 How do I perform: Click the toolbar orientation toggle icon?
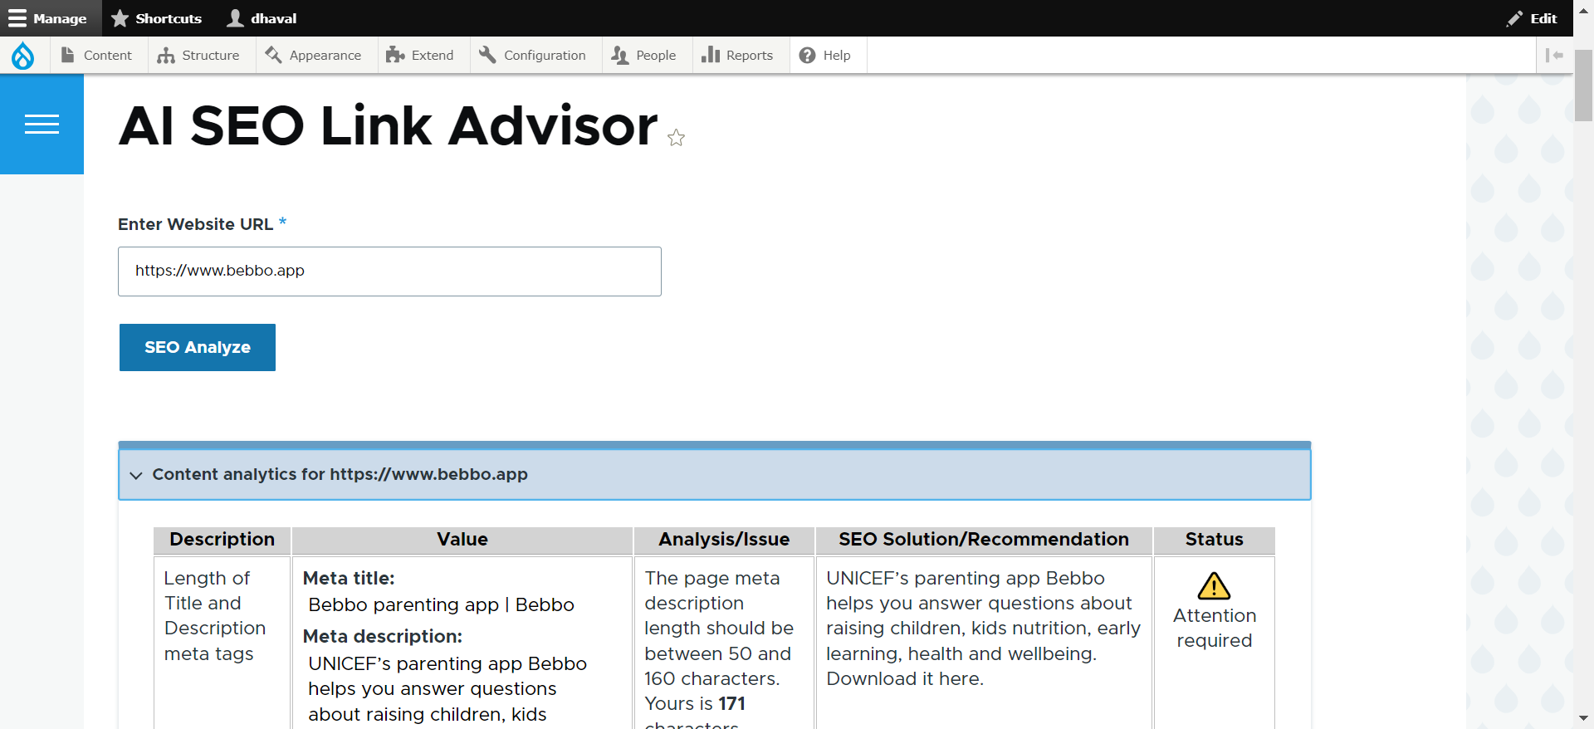pyautogui.click(x=1554, y=56)
